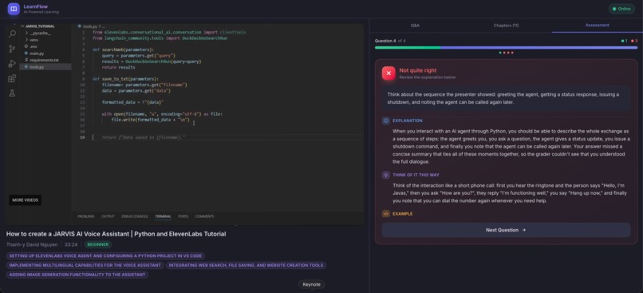Open the COMMENTS panel tab
The image size is (643, 293).
pyautogui.click(x=204, y=216)
